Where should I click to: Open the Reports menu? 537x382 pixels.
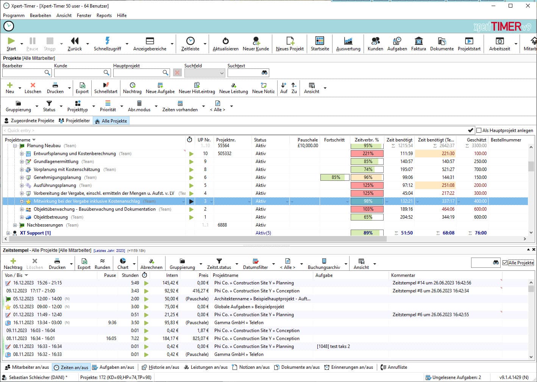click(x=104, y=16)
